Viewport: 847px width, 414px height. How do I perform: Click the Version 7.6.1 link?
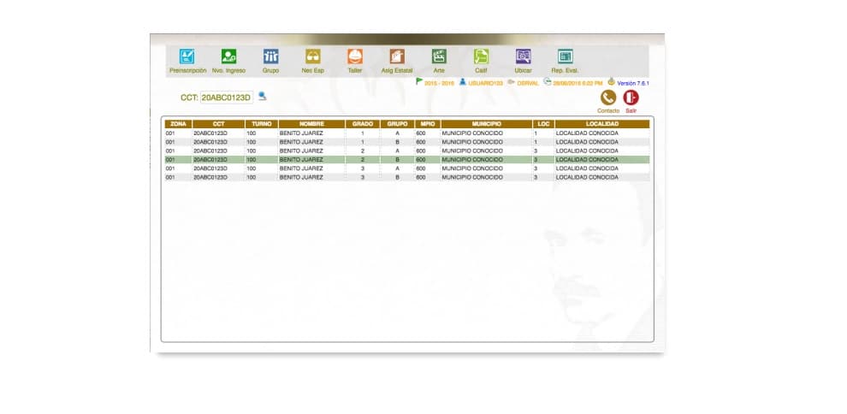(x=632, y=83)
